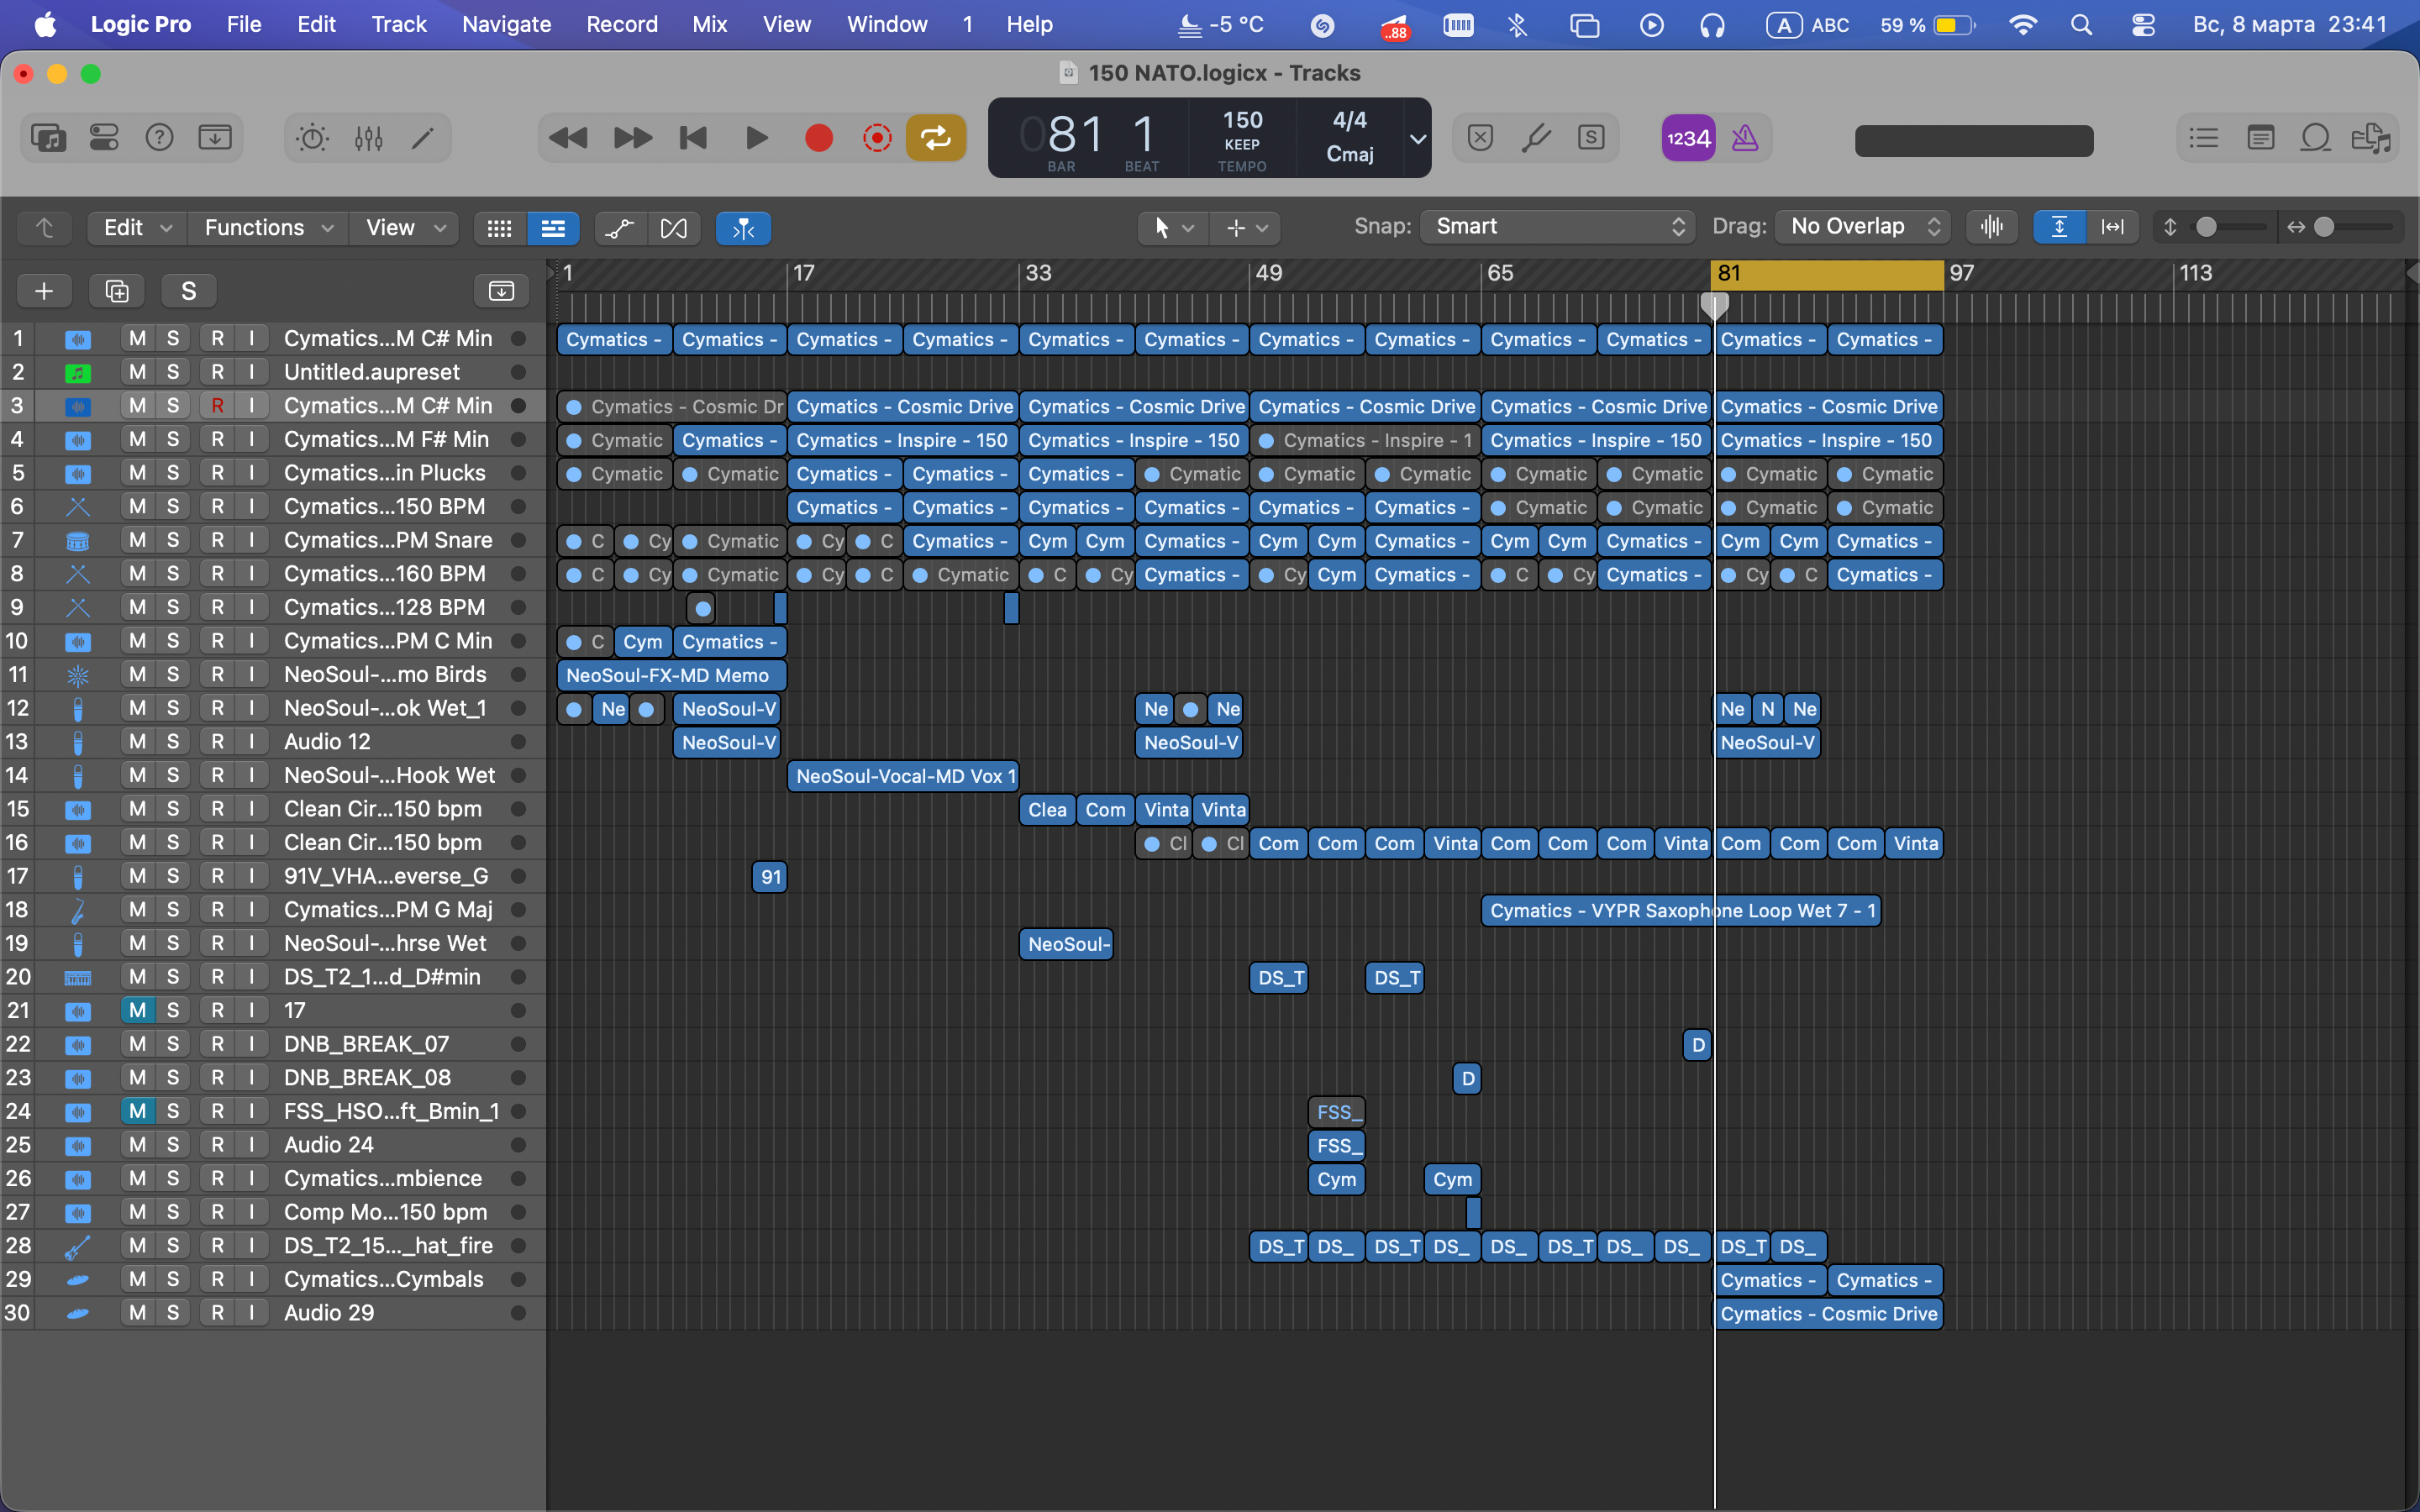Open the Navigate menu
The width and height of the screenshot is (2420, 1512).
pos(506,24)
